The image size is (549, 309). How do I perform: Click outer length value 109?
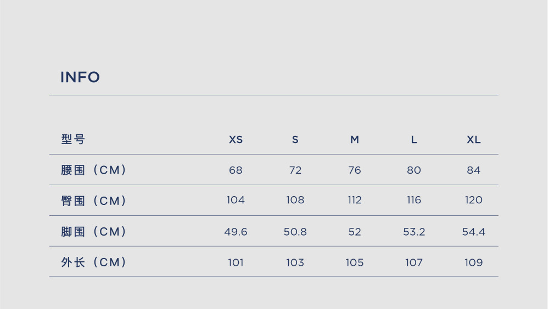474,262
